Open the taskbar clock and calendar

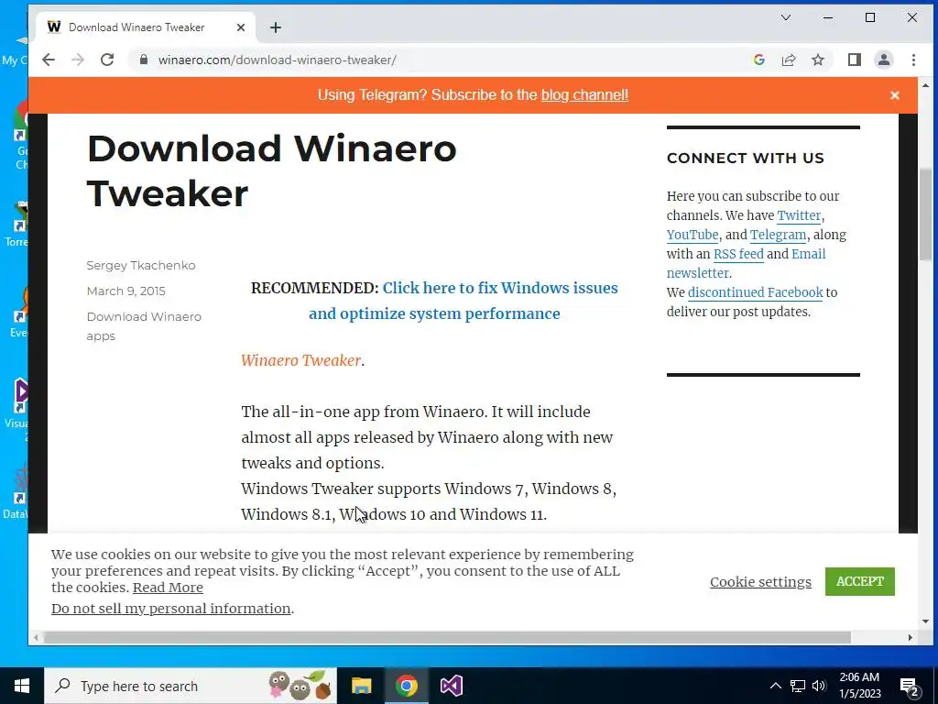click(859, 686)
